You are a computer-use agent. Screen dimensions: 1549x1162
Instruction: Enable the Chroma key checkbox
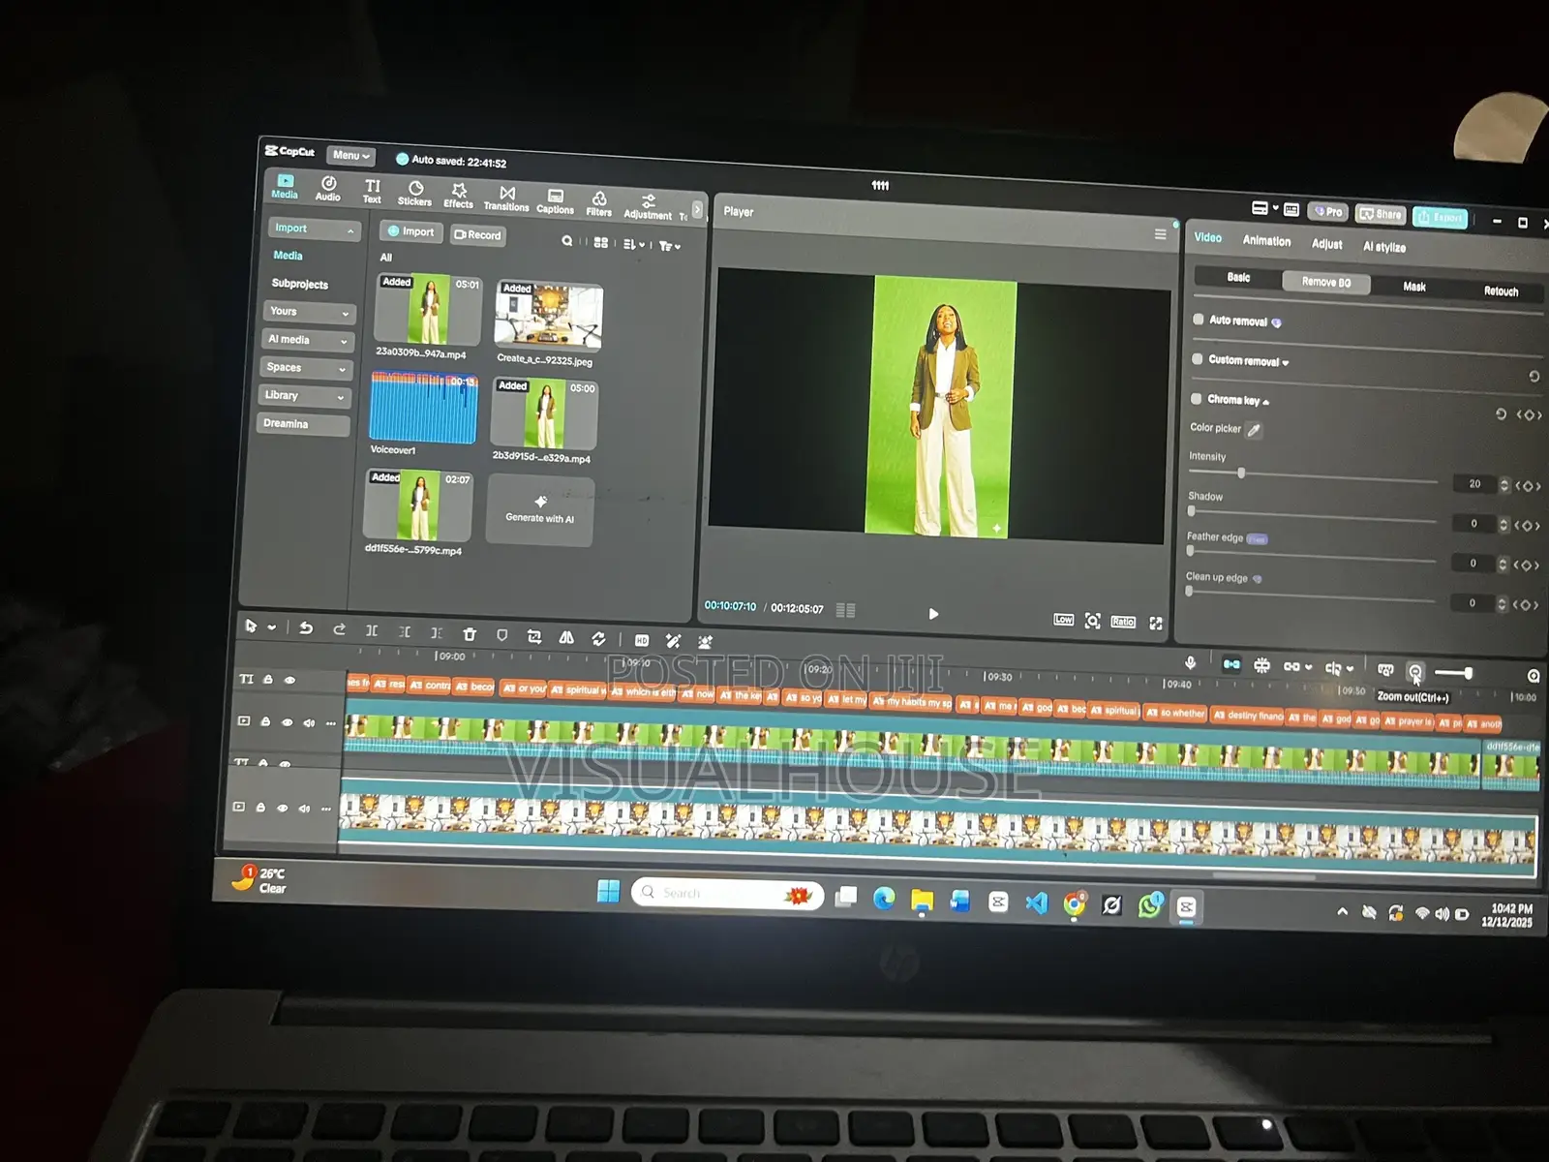pos(1197,398)
